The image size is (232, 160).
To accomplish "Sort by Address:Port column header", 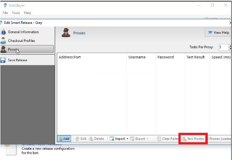I will point(92,57).
